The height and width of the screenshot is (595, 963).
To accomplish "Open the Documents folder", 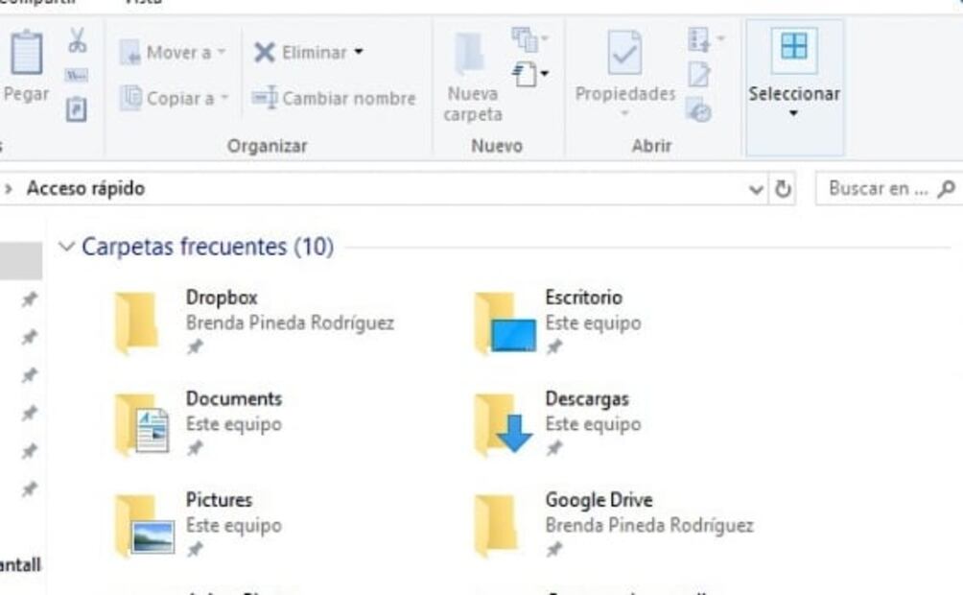I will pyautogui.click(x=136, y=423).
